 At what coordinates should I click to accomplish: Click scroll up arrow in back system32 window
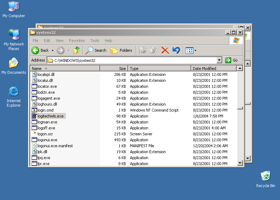click(248, 64)
